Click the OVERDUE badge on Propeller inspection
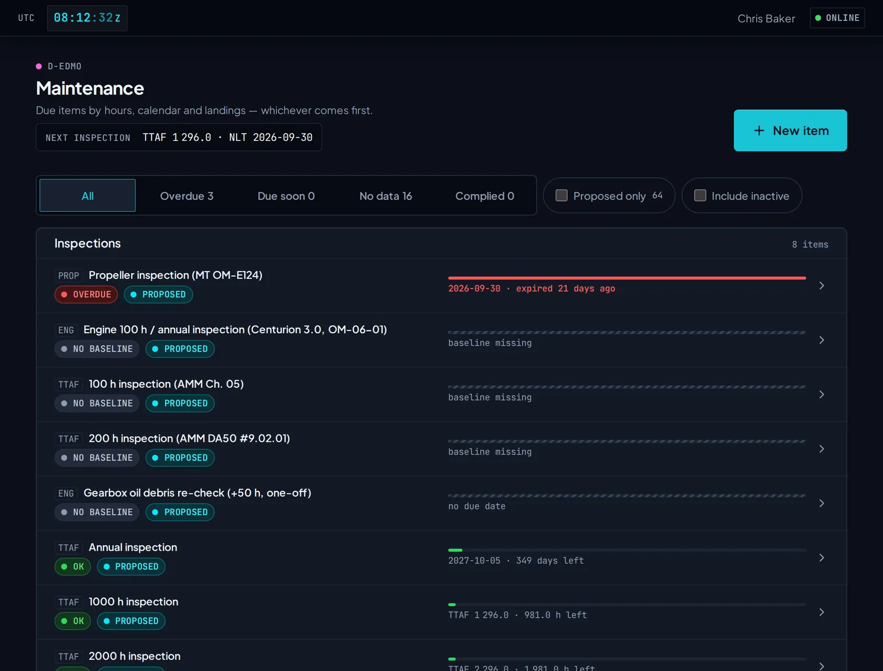The height and width of the screenshot is (671, 883). pyautogui.click(x=86, y=294)
